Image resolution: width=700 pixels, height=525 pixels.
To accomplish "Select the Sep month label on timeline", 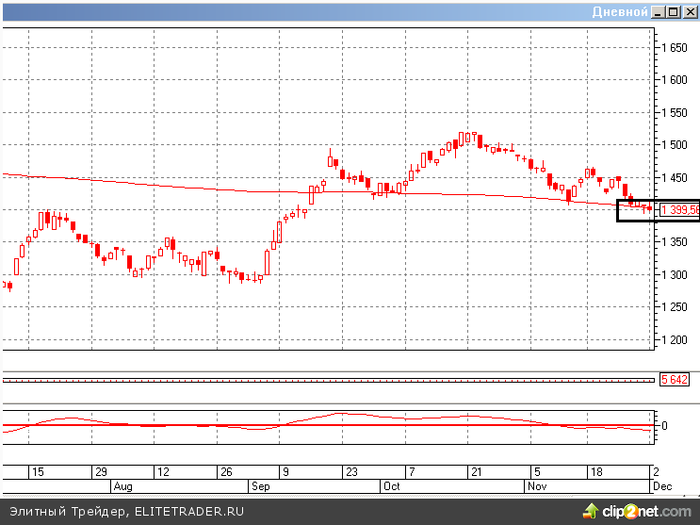I will pos(261,486).
